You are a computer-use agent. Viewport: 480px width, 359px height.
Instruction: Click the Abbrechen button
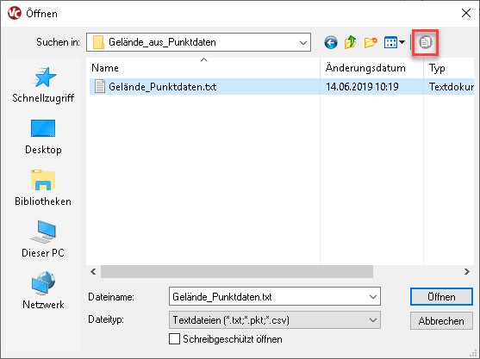point(441,321)
